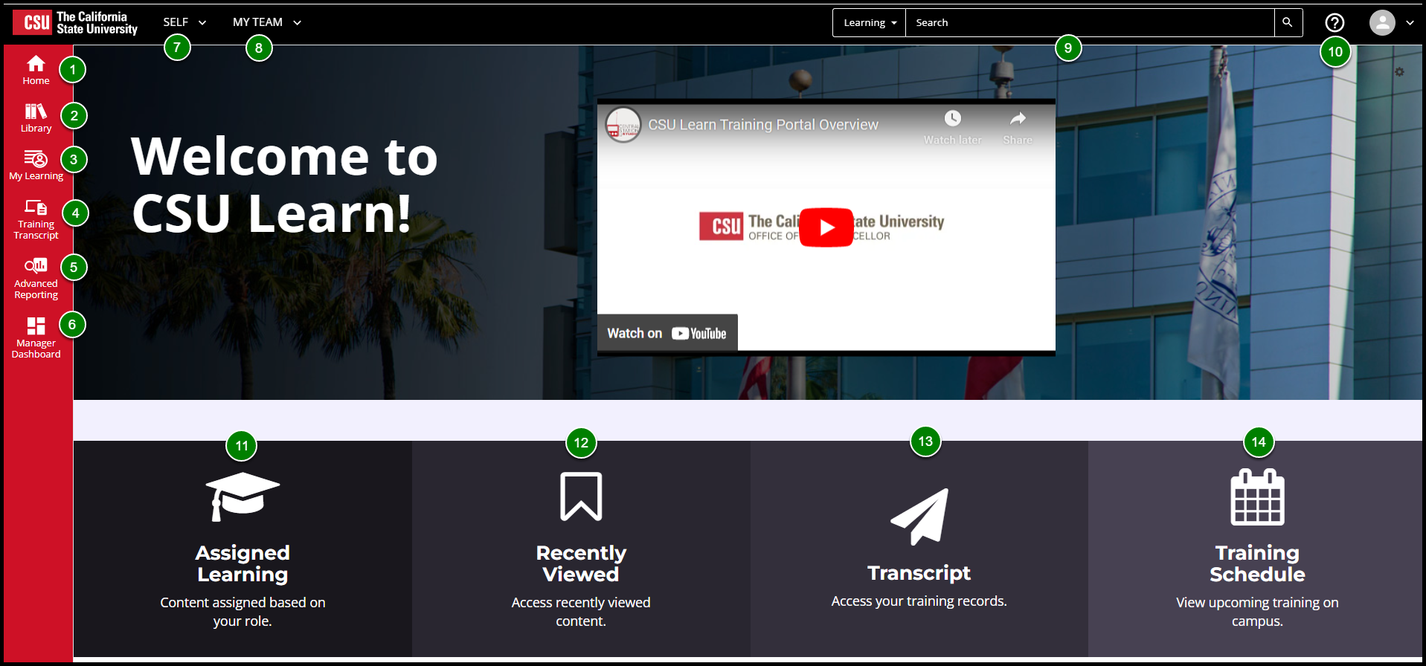Open the Help question mark icon
Image resolution: width=1426 pixels, height=666 pixels.
1335,23
